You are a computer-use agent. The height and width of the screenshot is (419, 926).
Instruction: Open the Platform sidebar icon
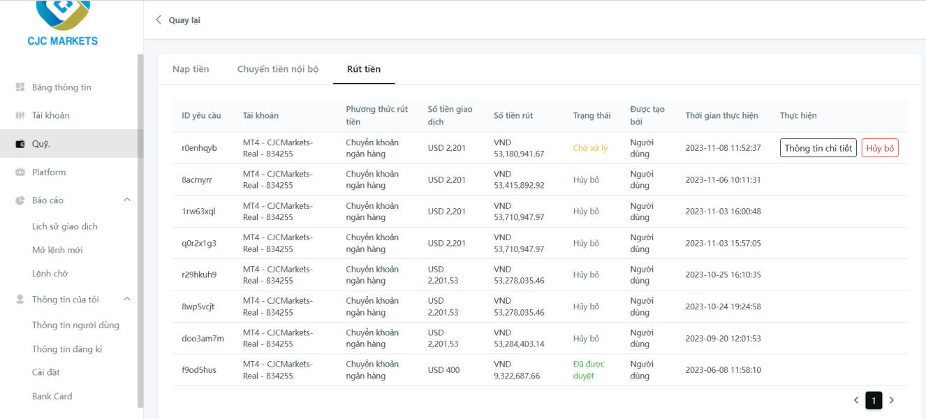coord(20,172)
